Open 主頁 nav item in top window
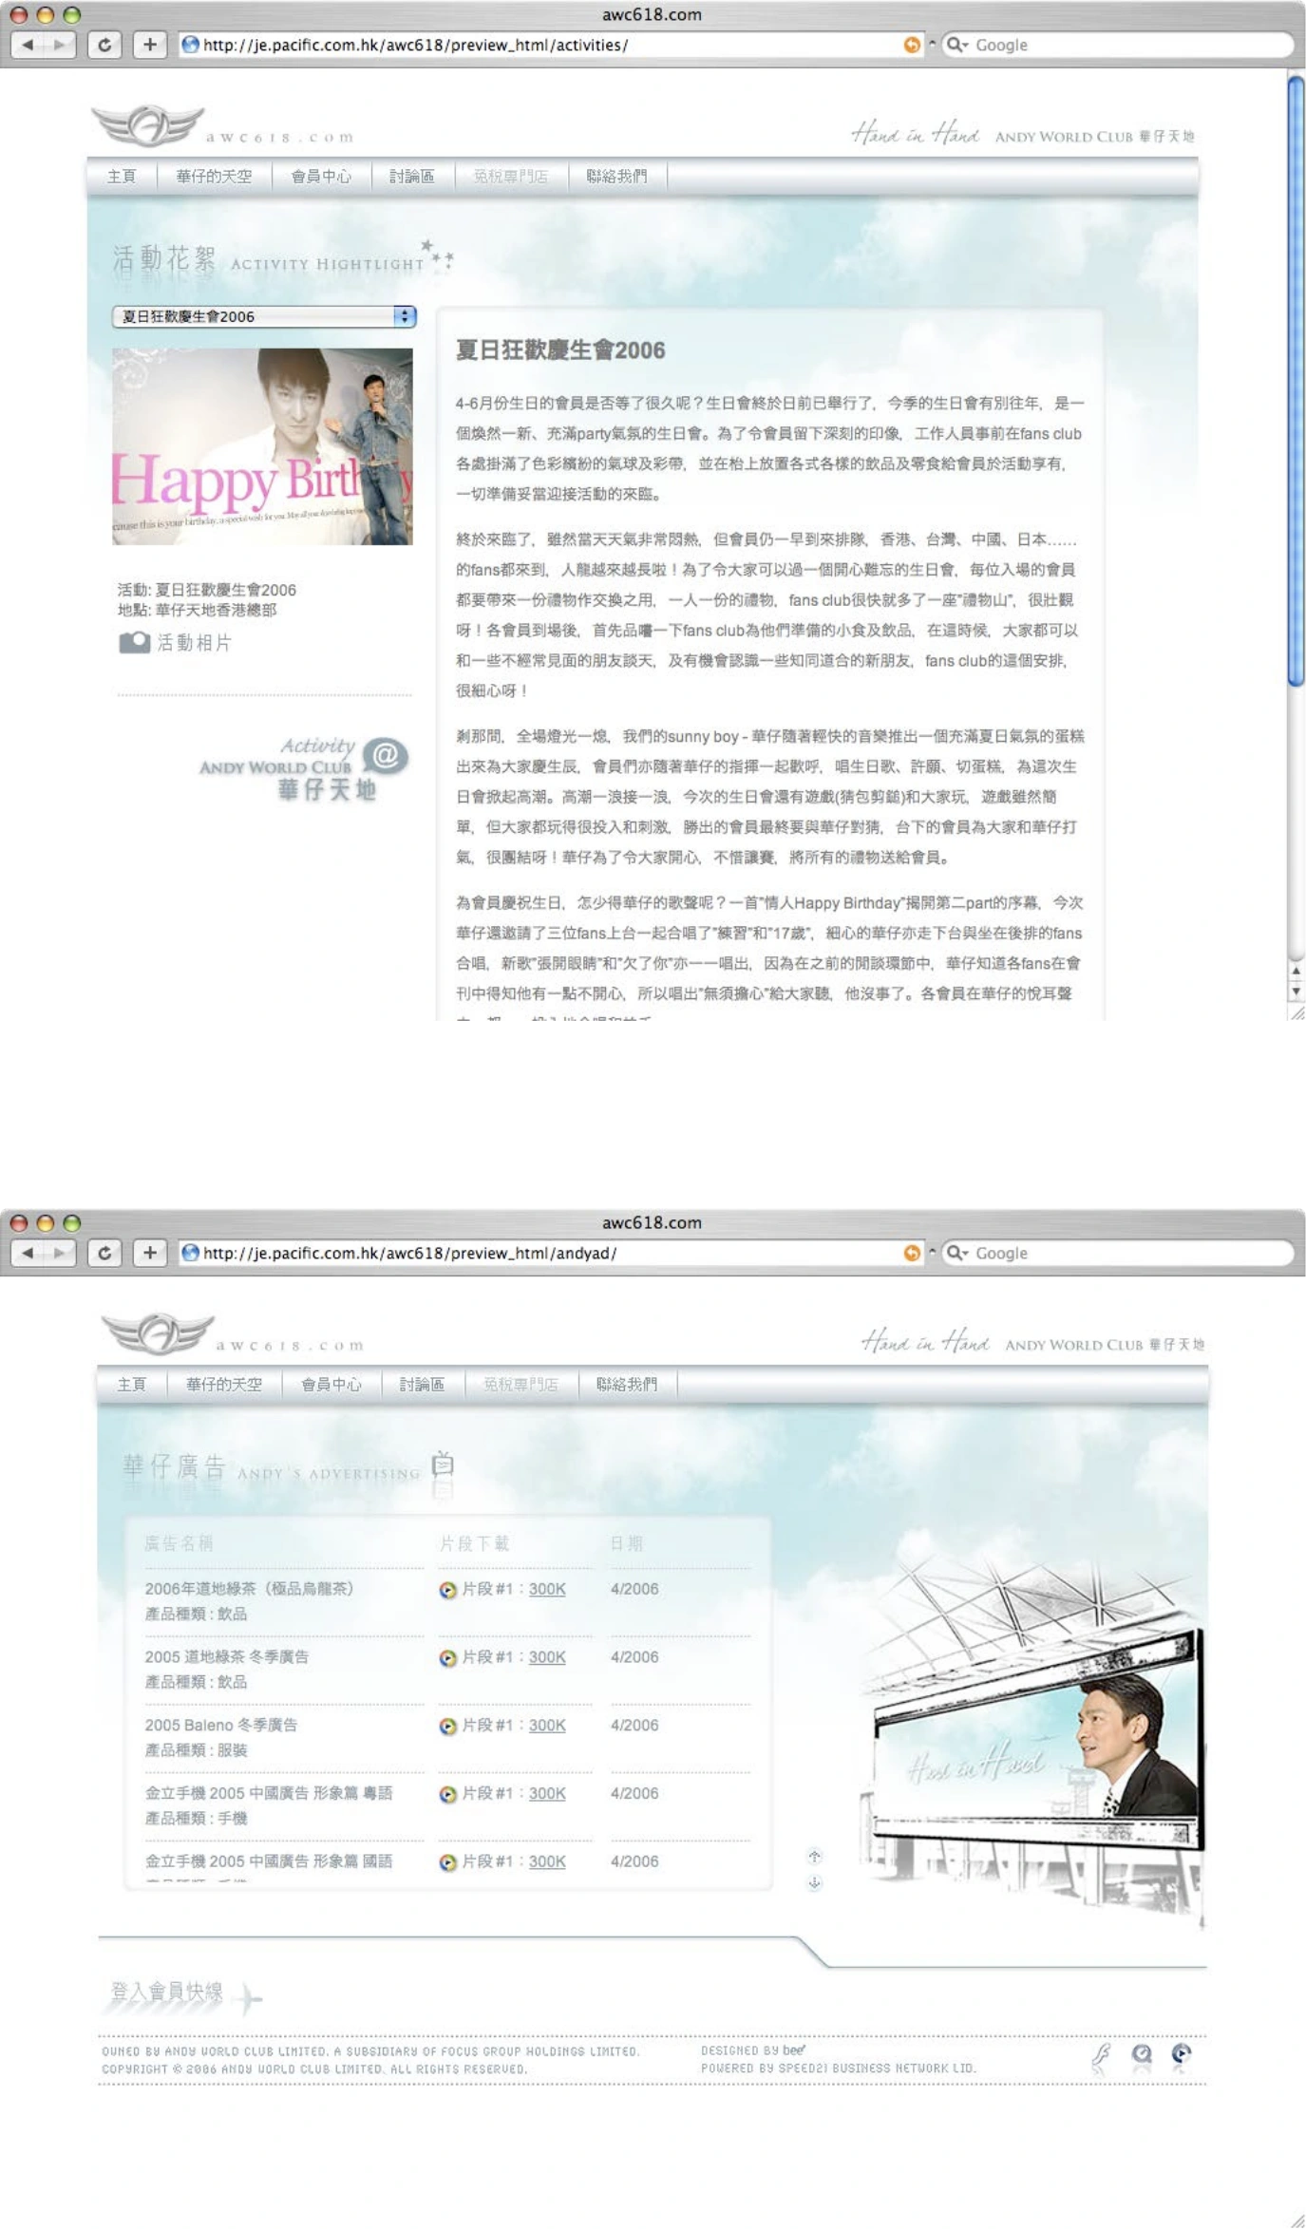 (122, 176)
